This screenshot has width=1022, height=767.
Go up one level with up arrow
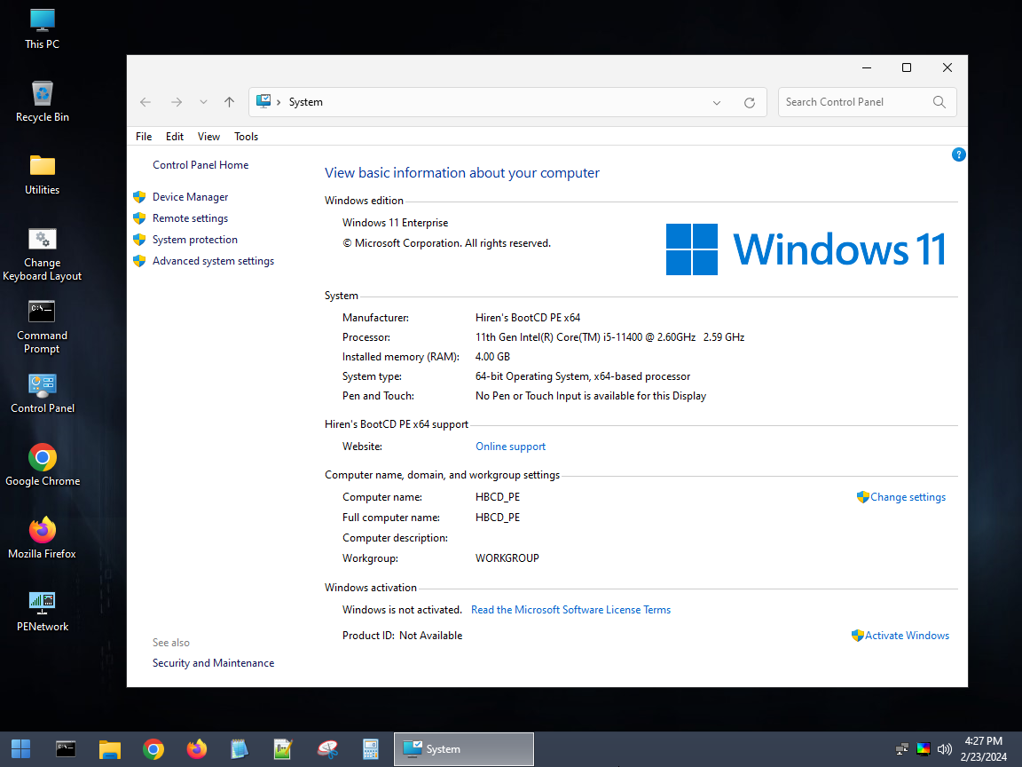tap(230, 102)
